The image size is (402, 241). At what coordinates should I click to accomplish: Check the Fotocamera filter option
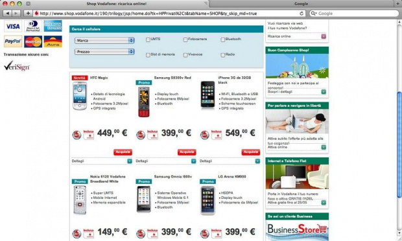click(x=185, y=40)
